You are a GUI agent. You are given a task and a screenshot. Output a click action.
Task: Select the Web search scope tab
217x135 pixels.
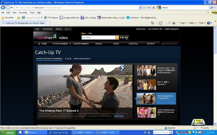coord(90,33)
